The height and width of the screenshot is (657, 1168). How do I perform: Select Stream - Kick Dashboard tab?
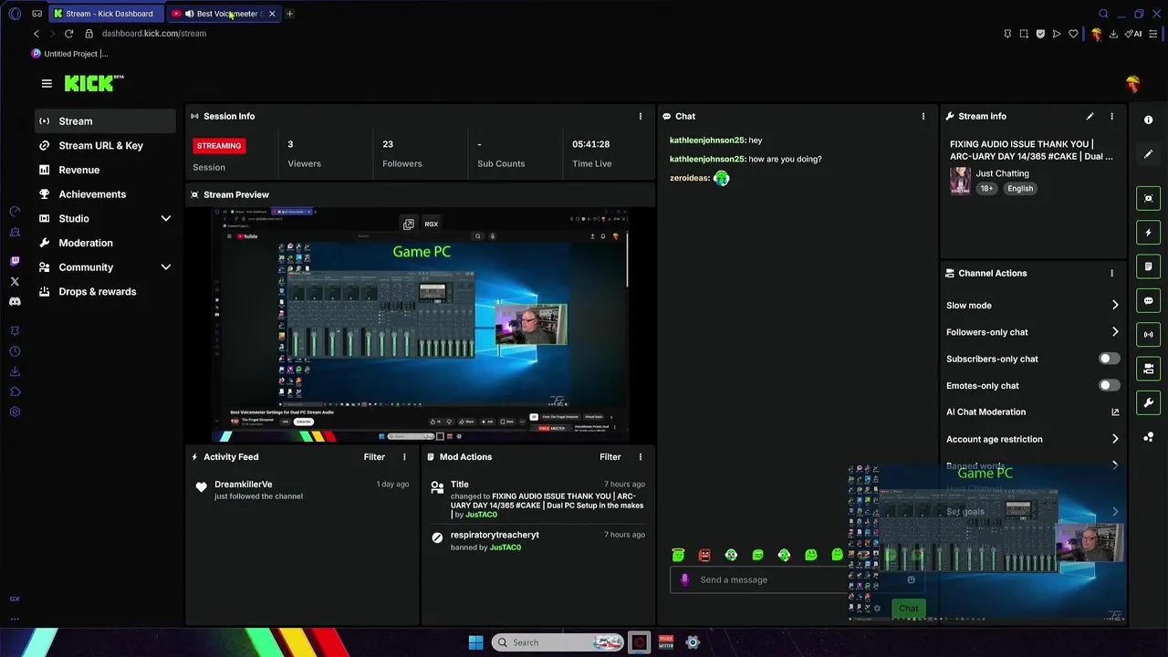click(108, 14)
